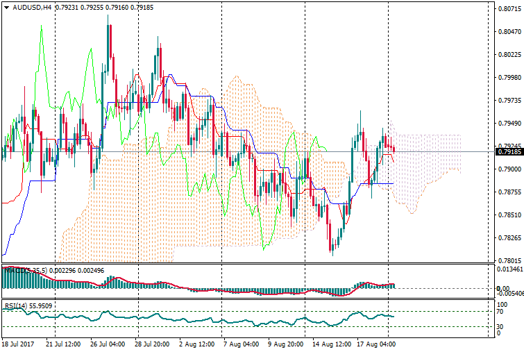Click the dropdown triangle before AUDUSD,H4
The height and width of the screenshot is (352, 524).
(6, 7)
